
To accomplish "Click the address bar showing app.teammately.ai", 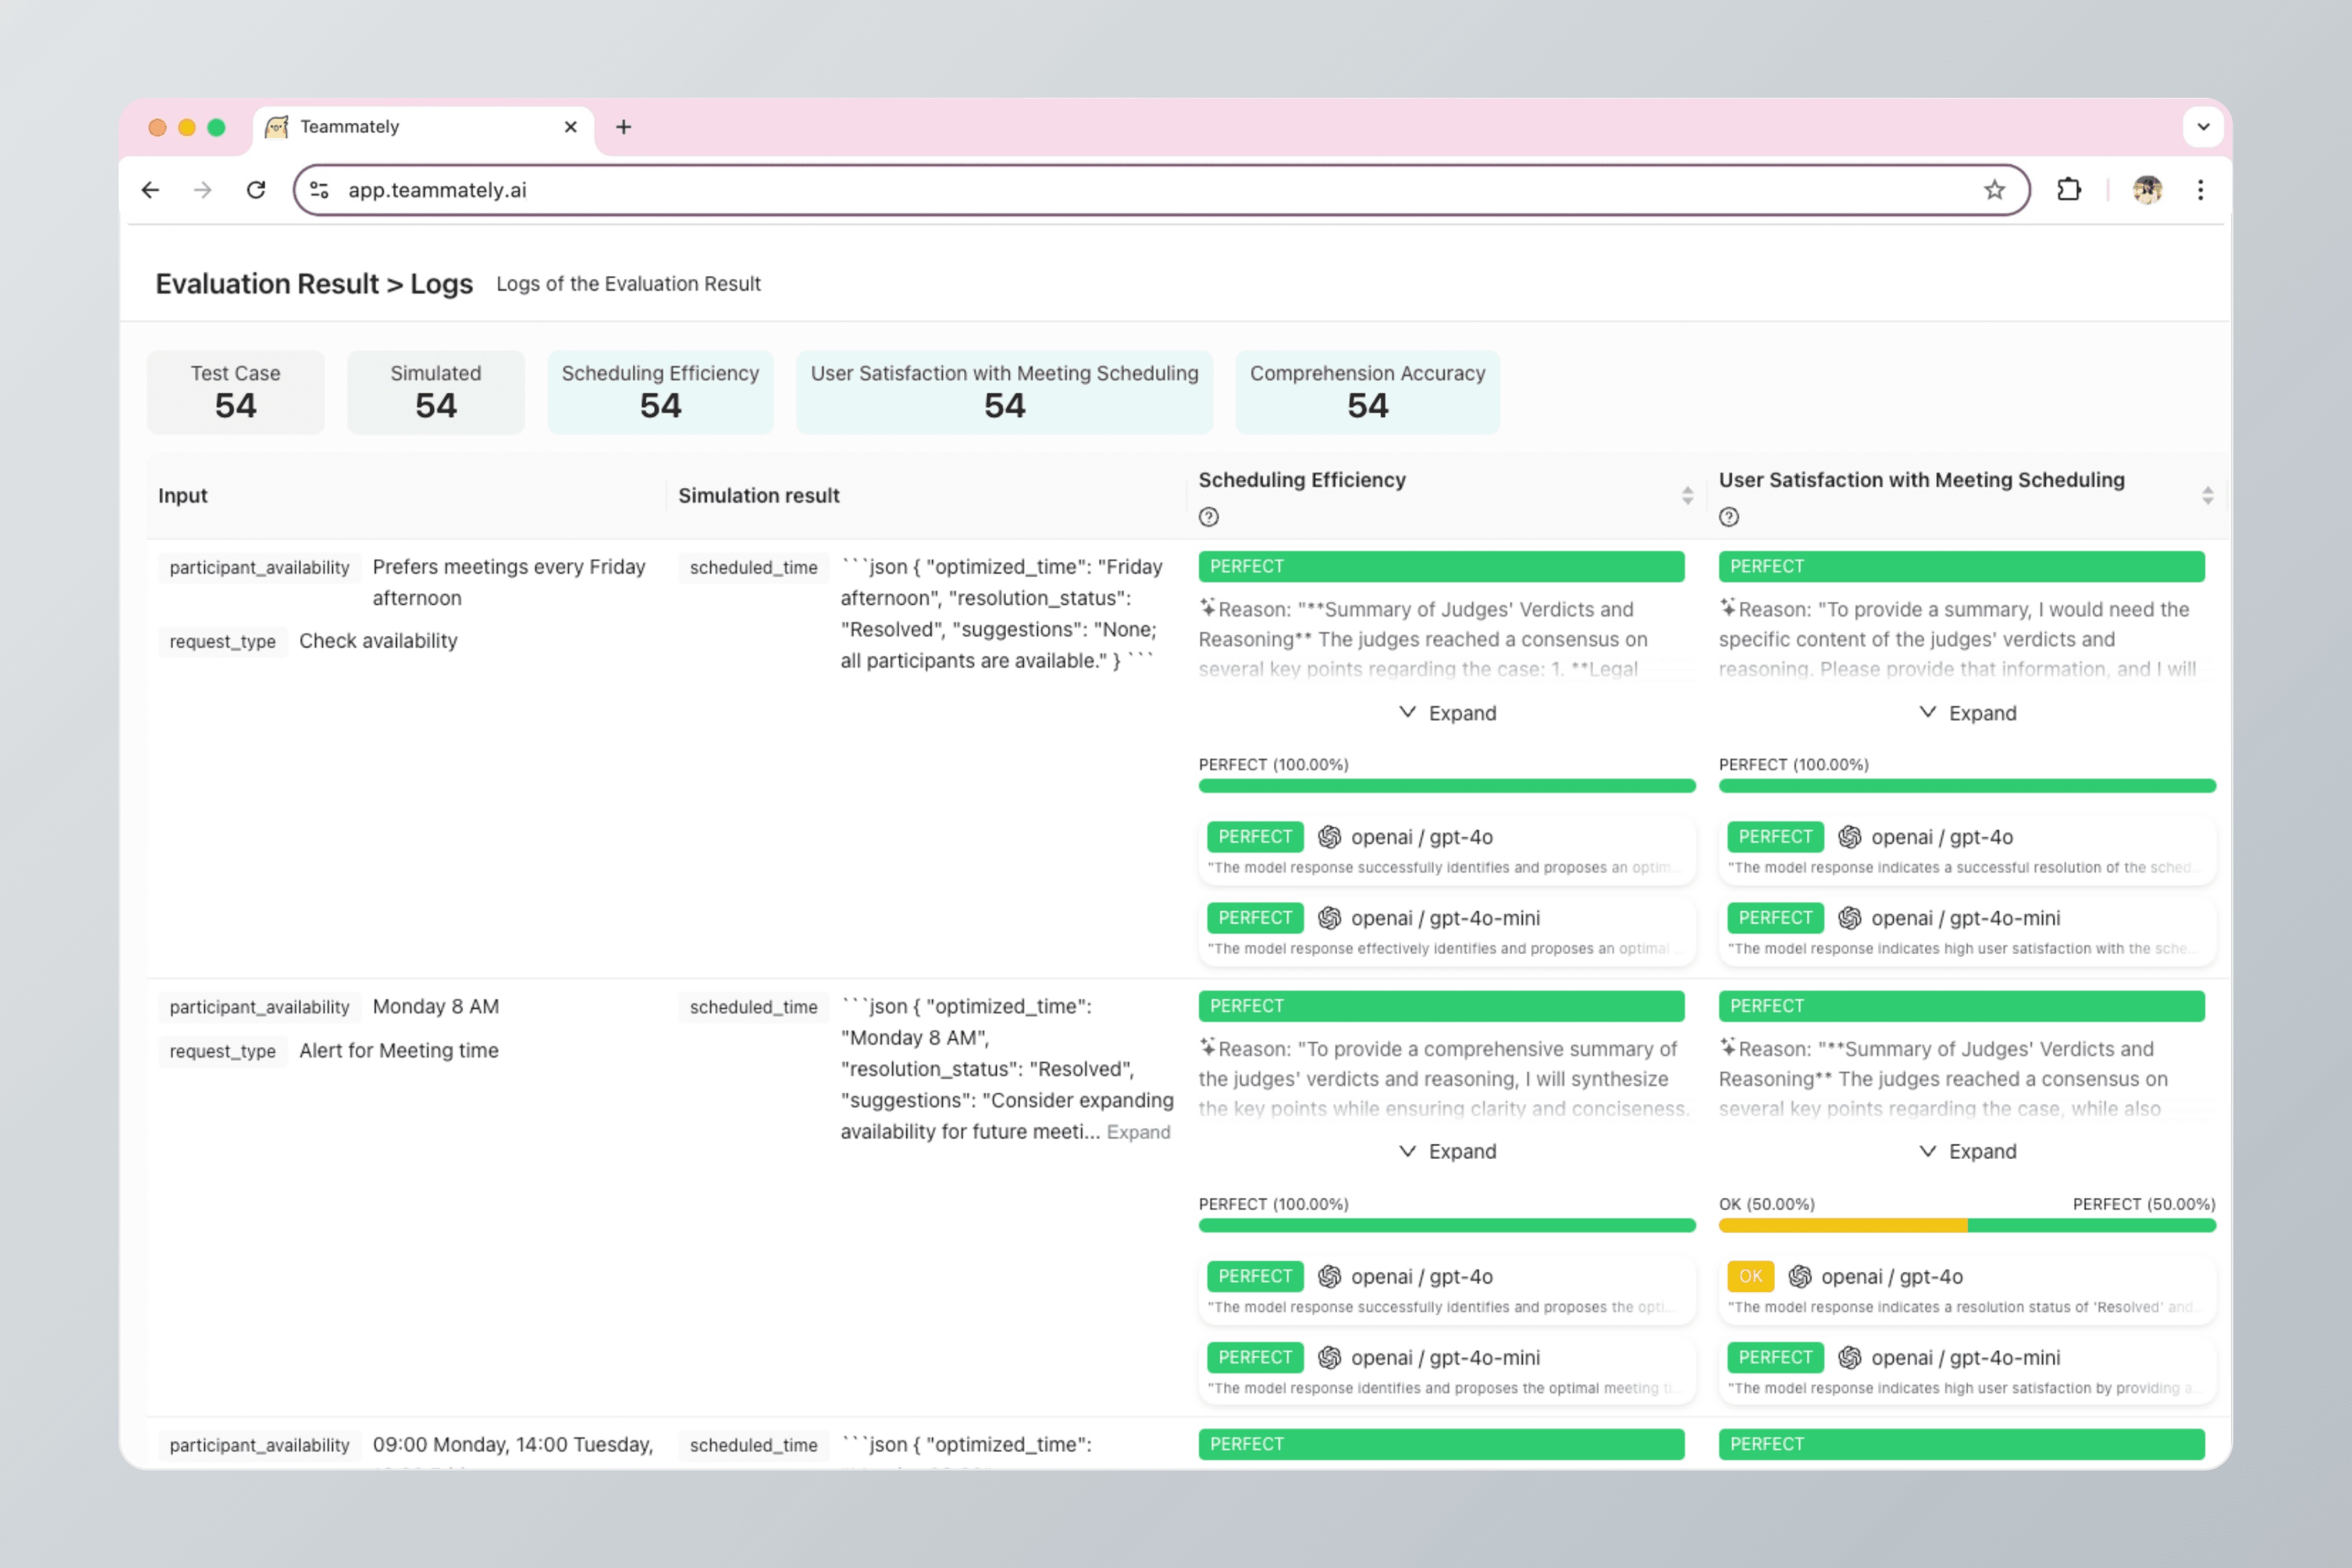I will click(x=1100, y=190).
